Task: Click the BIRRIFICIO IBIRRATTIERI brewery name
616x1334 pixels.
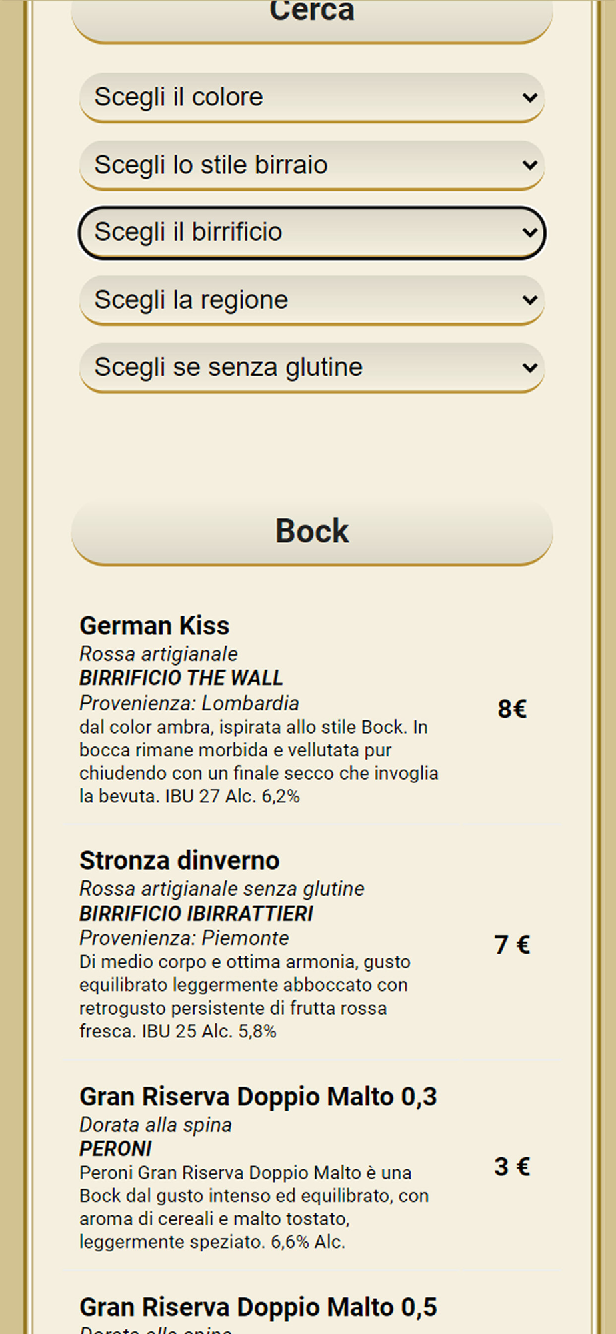Action: click(x=196, y=914)
